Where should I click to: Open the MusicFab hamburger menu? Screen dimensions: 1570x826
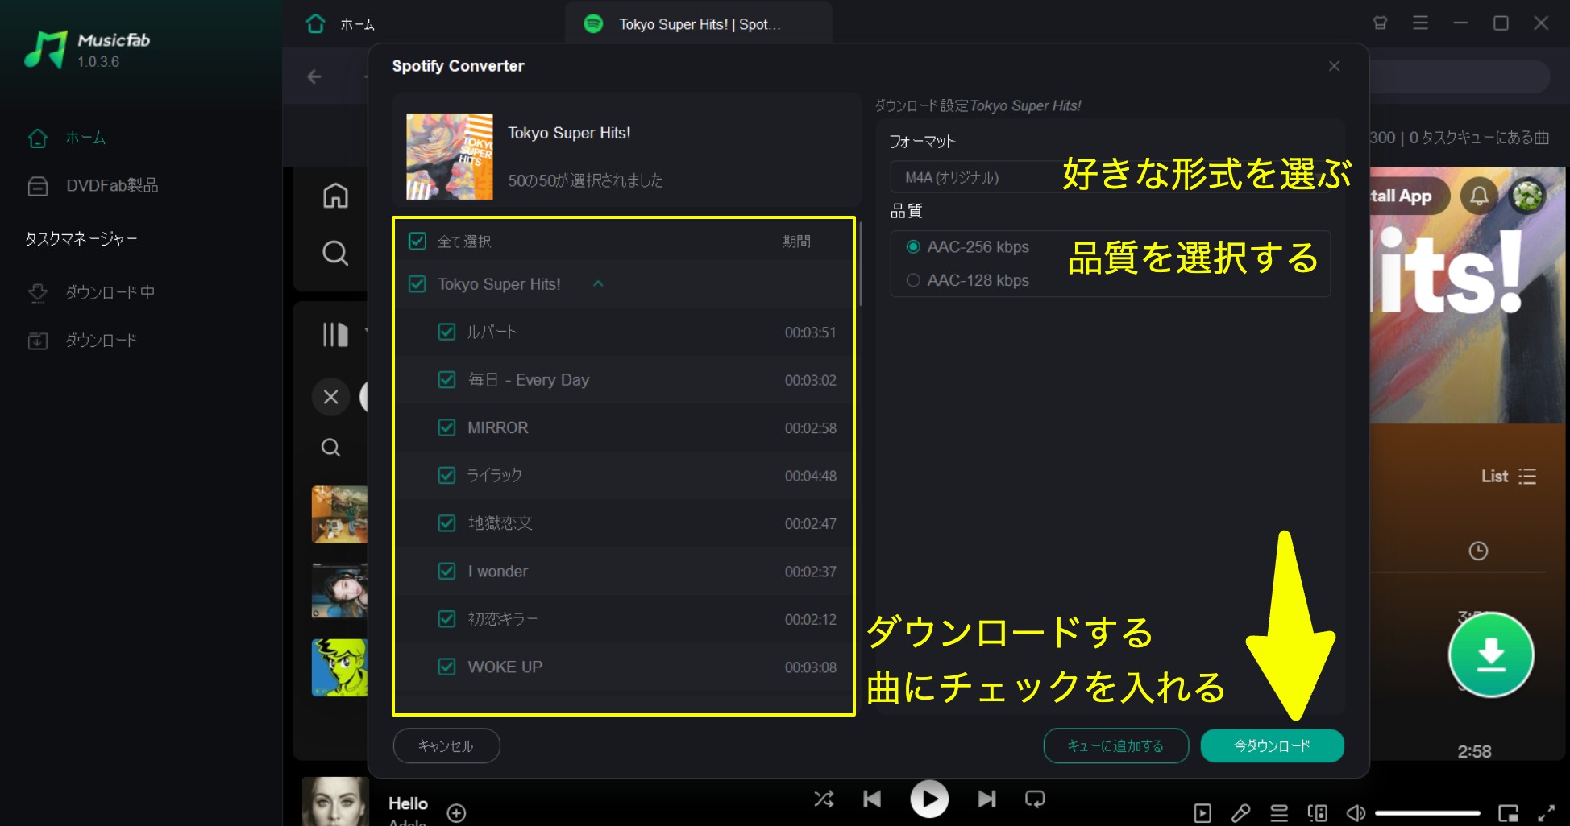click(1421, 23)
